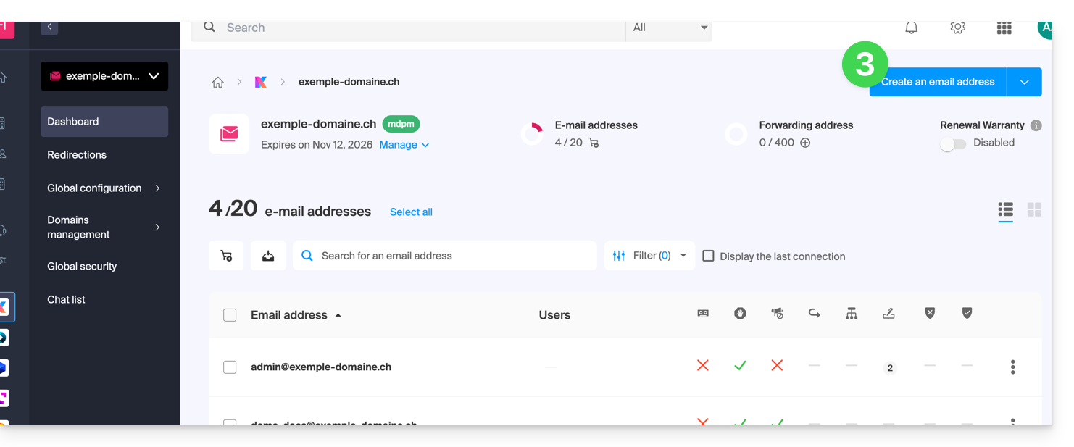Expand arrow next to Create an email address
Image resolution: width=1074 pixels, height=447 pixels.
point(1024,82)
